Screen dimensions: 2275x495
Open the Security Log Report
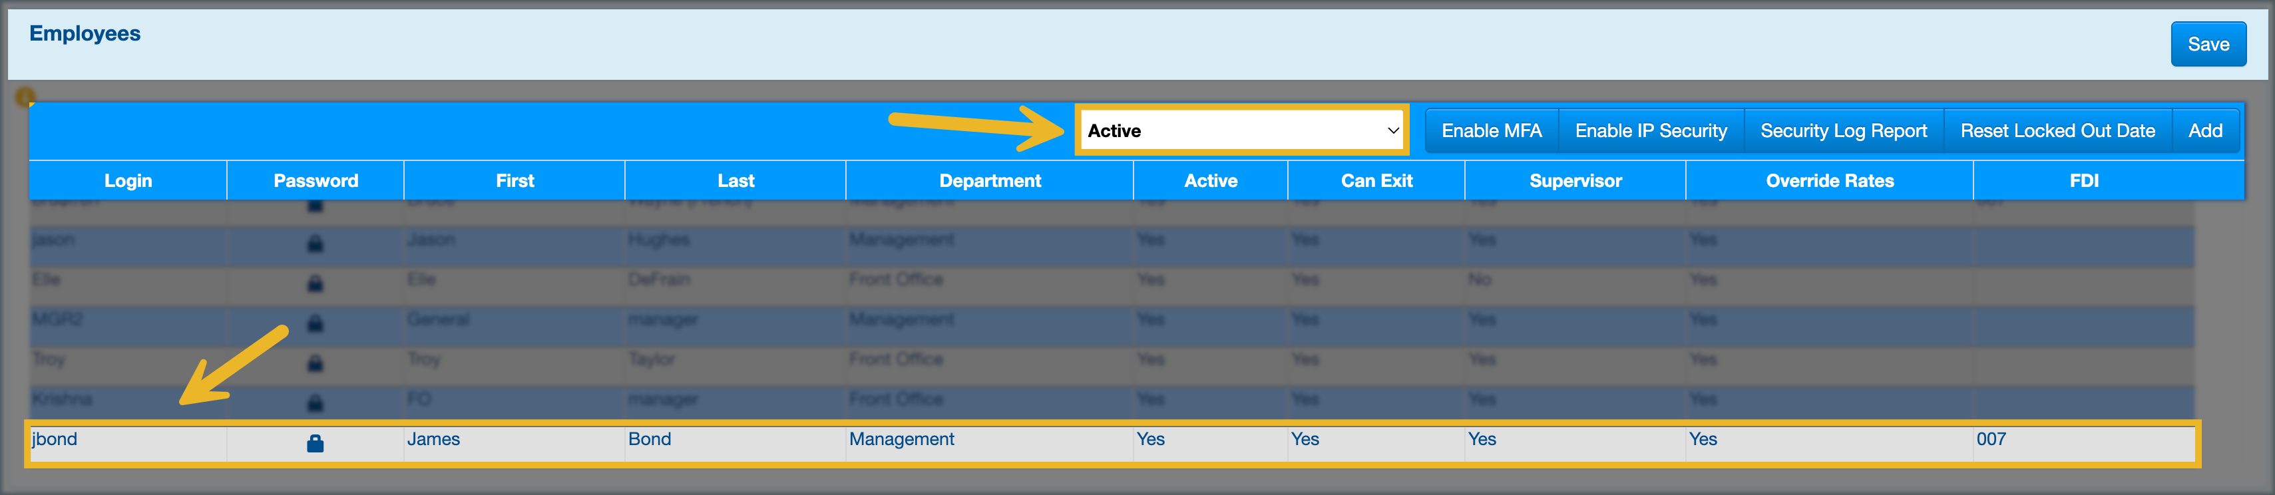point(1842,130)
